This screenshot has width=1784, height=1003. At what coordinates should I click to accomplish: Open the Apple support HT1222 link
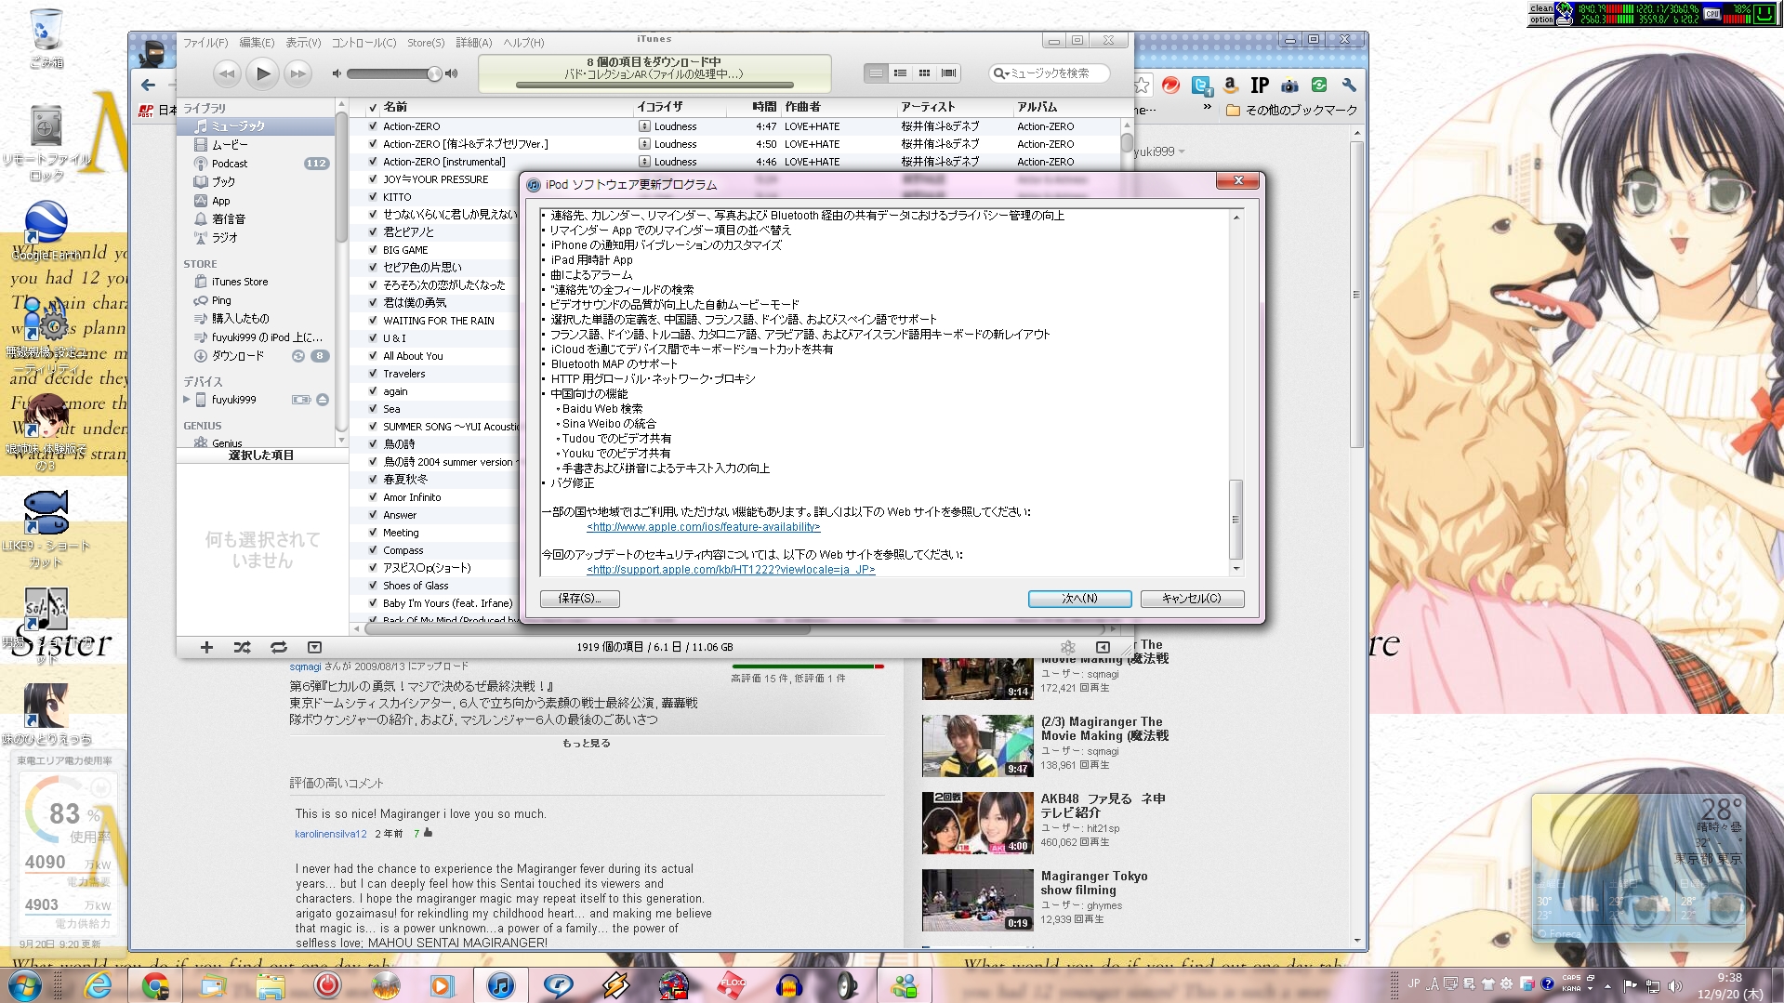coord(731,570)
